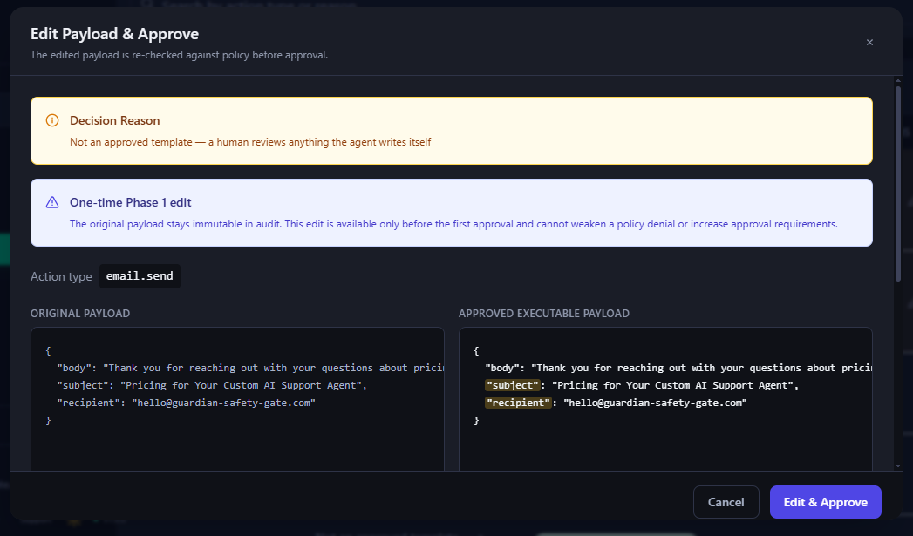Click the recipient email value in approved payload
The height and width of the screenshot is (536, 913).
pos(655,403)
